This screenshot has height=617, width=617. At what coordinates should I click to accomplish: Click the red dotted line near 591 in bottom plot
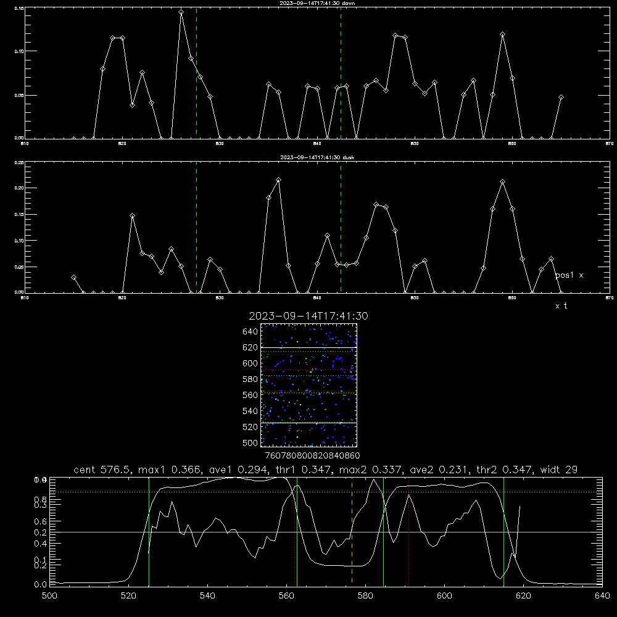[409, 531]
